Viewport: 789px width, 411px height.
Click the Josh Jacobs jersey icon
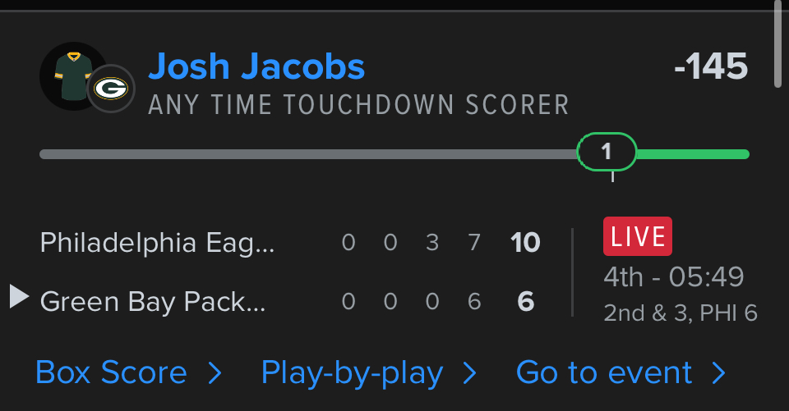(x=71, y=75)
